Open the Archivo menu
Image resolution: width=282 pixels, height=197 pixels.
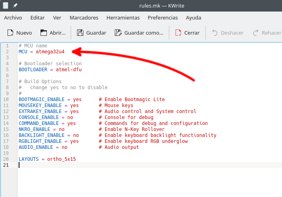pyautogui.click(x=13, y=18)
